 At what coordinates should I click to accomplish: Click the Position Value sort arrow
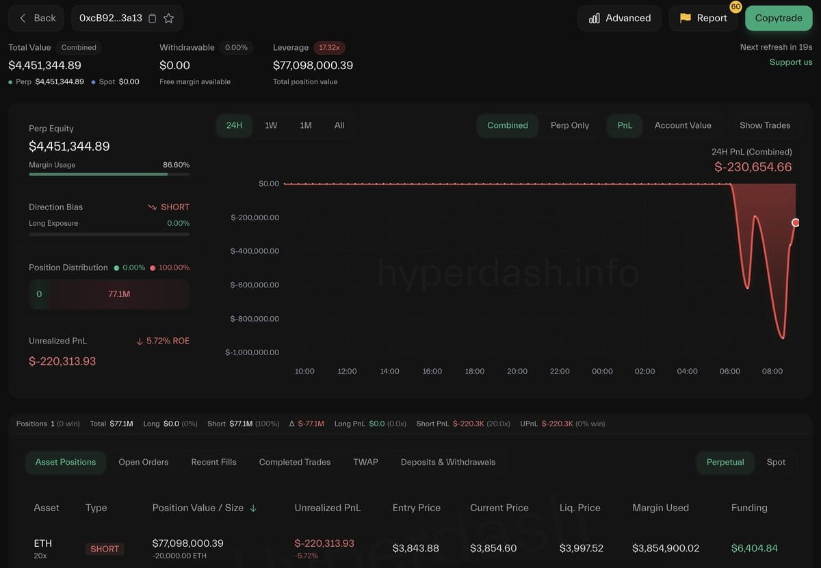point(254,508)
